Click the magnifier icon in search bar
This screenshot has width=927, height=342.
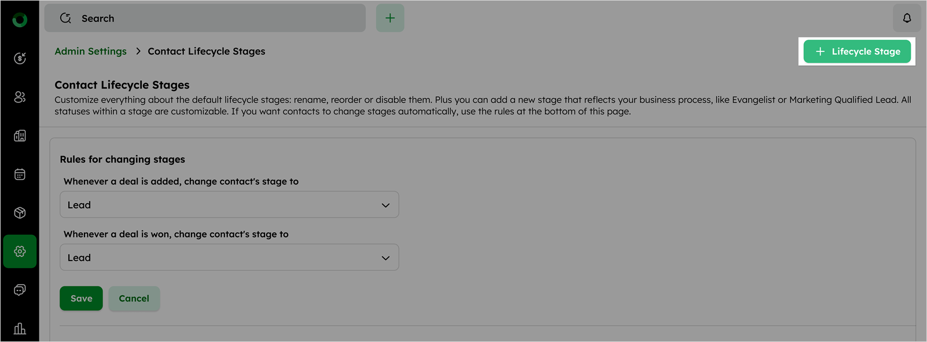(65, 19)
